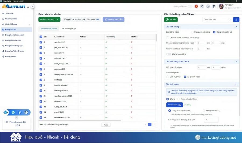
Task: Click the Vietnam flag language icon
Action: [x=196, y=6]
